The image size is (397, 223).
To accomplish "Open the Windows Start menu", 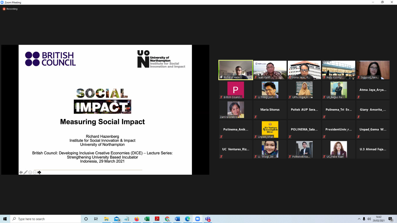I will click(5, 219).
